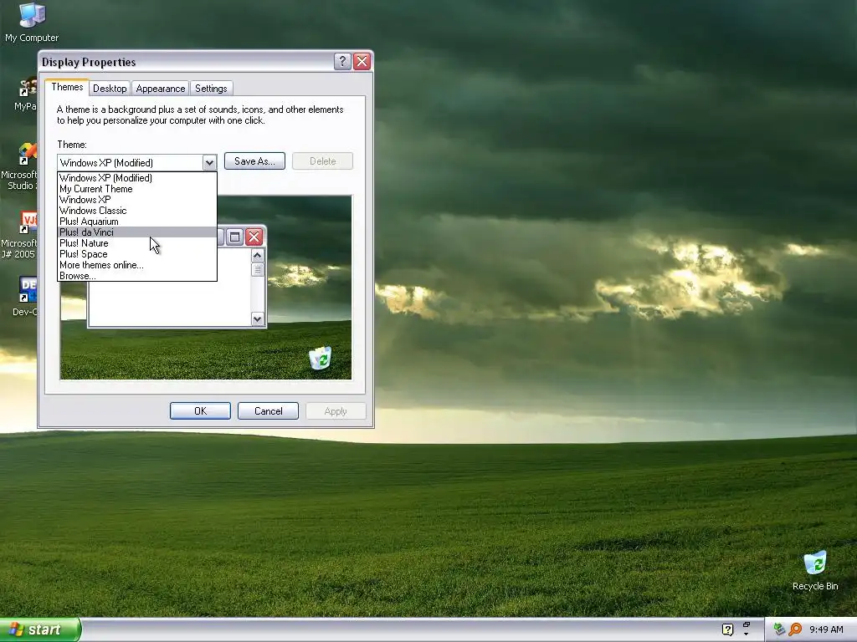Click the help question-mark icon in Display Properties title bar
Image resolution: width=857 pixels, height=642 pixels.
(342, 62)
